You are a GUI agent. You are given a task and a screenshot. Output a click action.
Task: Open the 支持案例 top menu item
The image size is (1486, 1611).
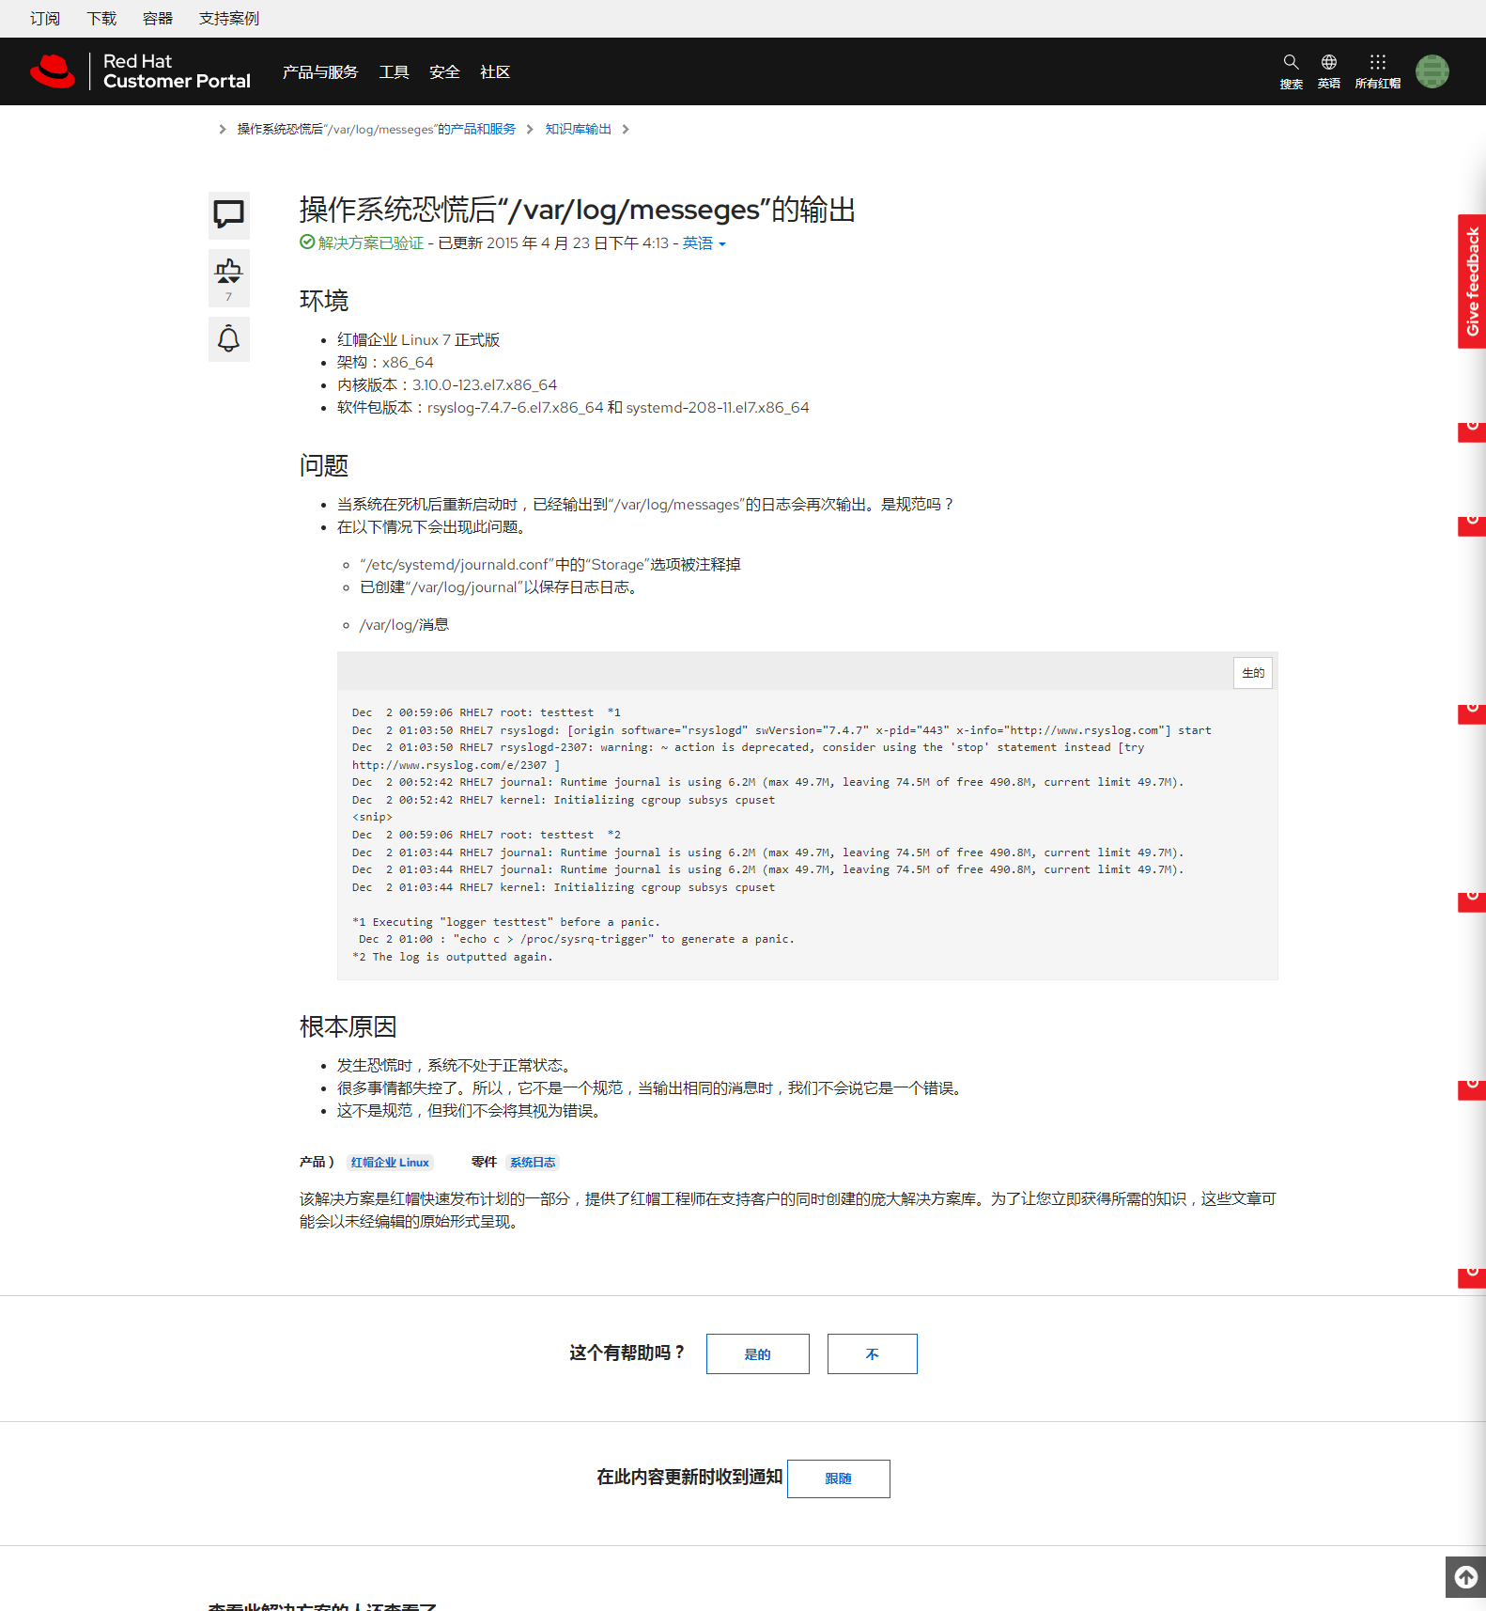(228, 19)
